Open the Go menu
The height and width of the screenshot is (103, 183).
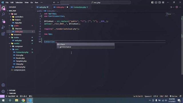pyautogui.click(x=32, y=3)
